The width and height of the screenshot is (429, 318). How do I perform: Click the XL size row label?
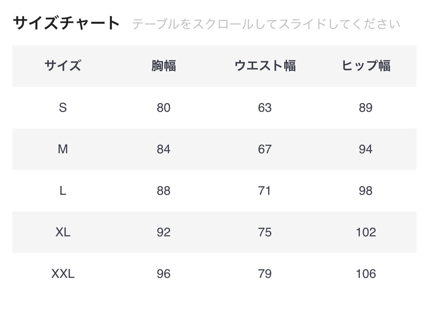pos(63,232)
